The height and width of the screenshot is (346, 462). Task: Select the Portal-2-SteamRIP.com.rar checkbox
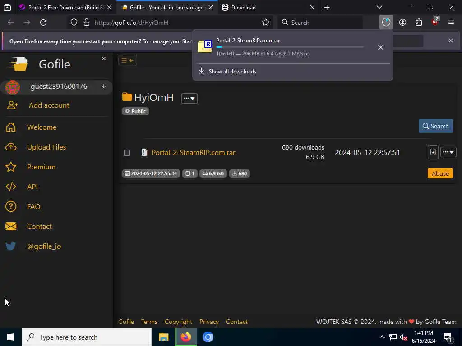coord(127,152)
